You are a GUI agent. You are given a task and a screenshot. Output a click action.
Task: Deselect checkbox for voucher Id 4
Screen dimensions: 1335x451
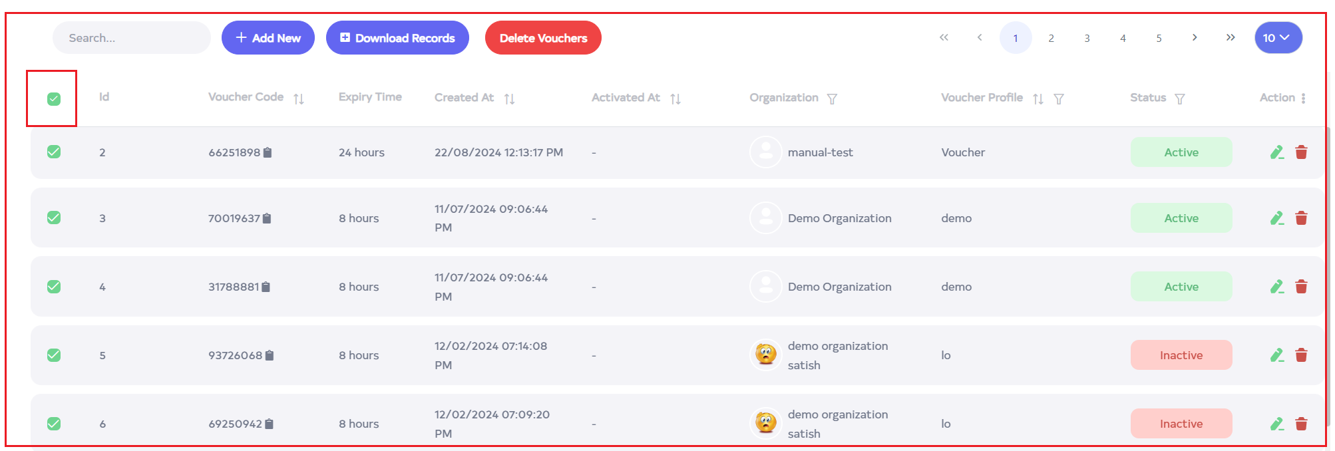tap(54, 287)
